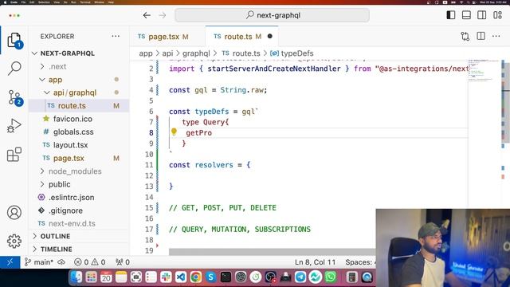510x287 pixels.
Task: Open Skype from the dock
Action: pos(210,277)
